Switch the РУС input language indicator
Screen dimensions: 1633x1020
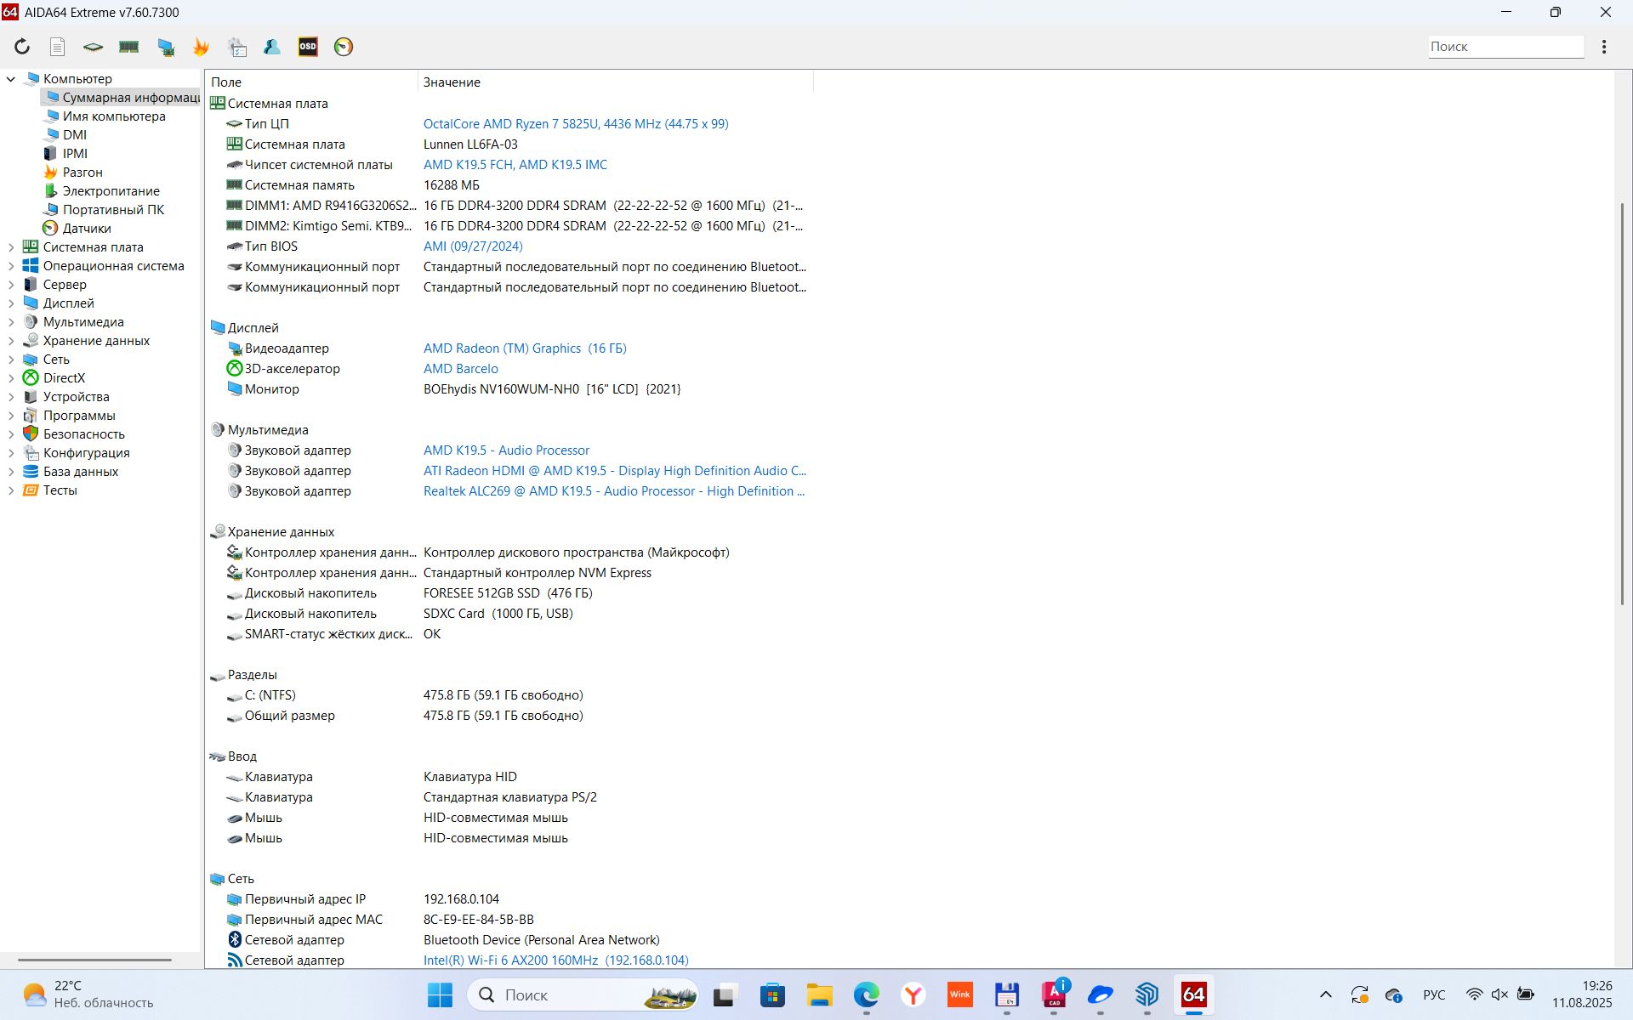coord(1434,994)
